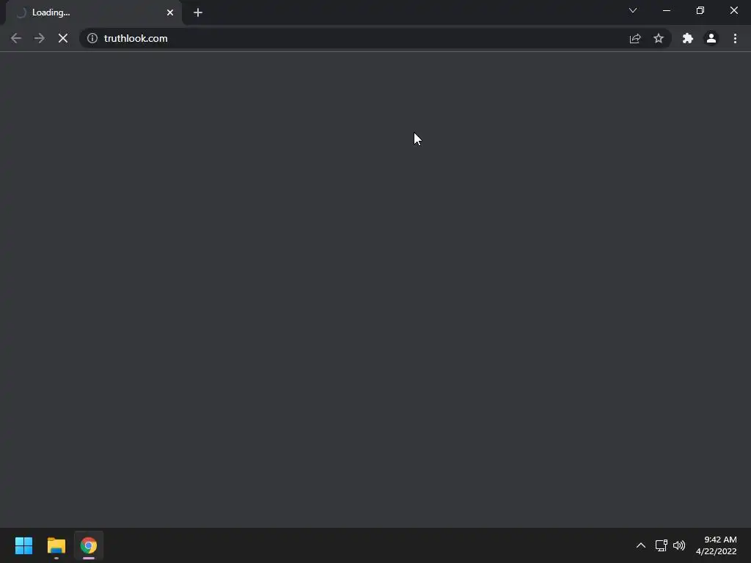Open the Chrome profile avatar menu
This screenshot has width=751, height=563.
pyautogui.click(x=711, y=38)
